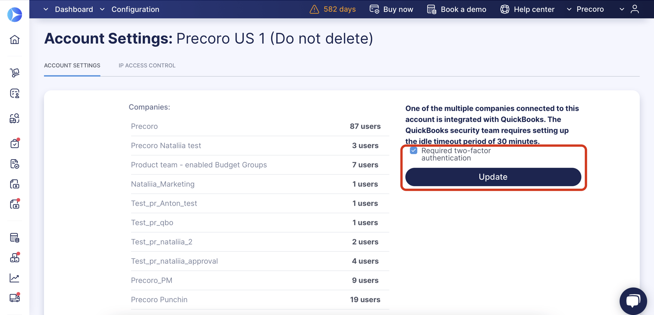Open the budgets calculator icon in sidebar

[x=15, y=238]
